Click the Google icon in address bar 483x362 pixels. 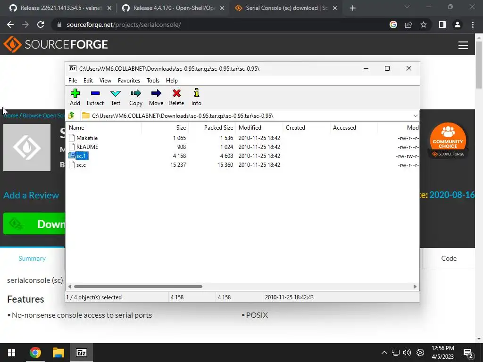(x=393, y=25)
